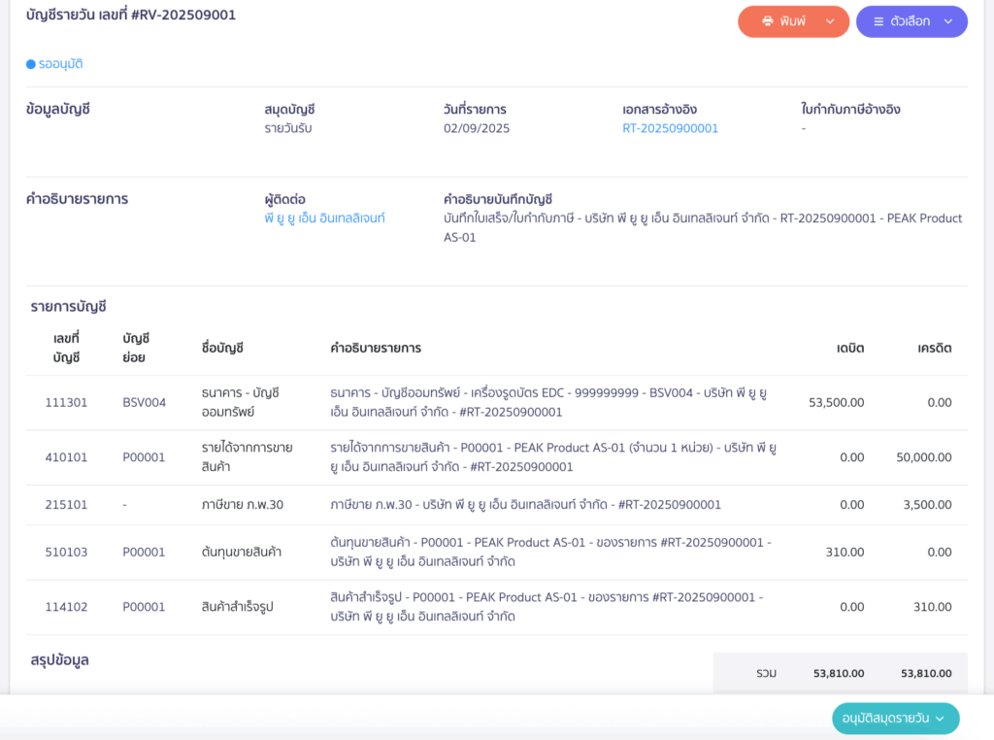Screen dimensions: 994x740
Task: Open the ตัวเลือก dropdown chevron
Action: click(x=947, y=21)
